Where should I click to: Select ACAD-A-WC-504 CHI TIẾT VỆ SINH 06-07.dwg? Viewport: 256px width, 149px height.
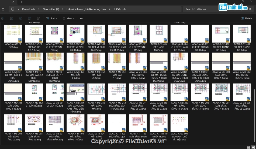pyautogui.click(x=96, y=38)
